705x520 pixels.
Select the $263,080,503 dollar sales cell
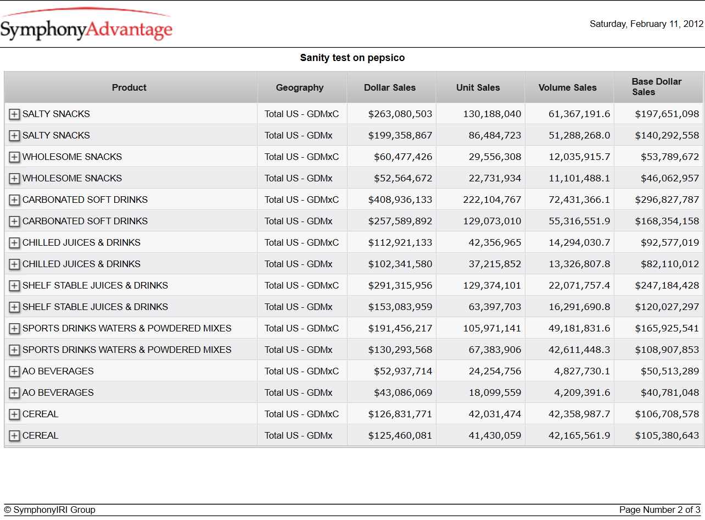(391, 114)
